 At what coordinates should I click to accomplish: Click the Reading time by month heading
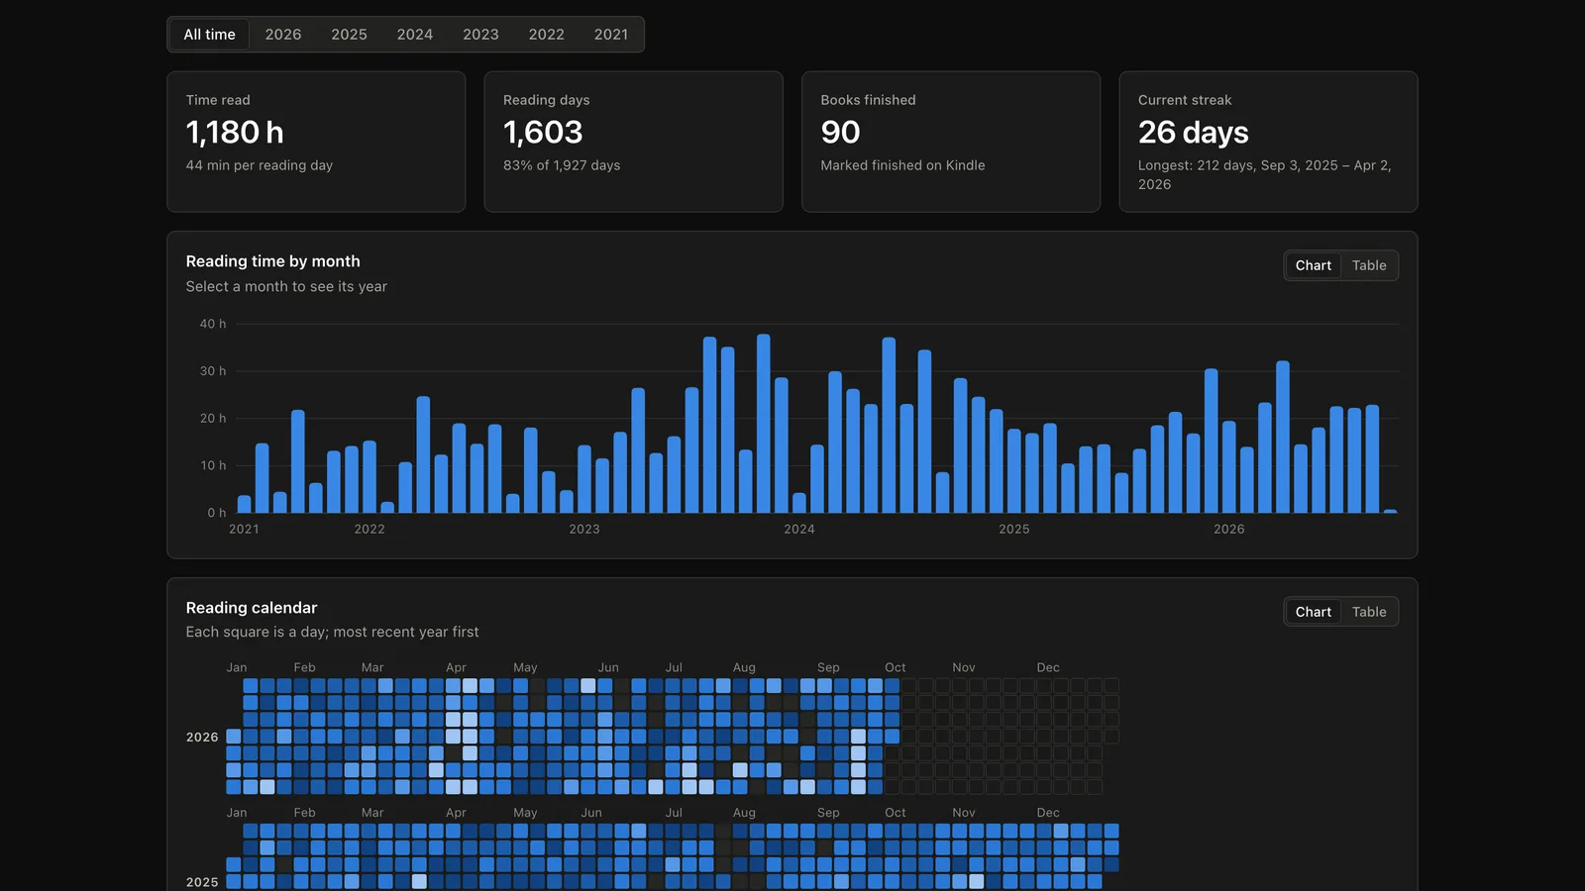tap(272, 261)
